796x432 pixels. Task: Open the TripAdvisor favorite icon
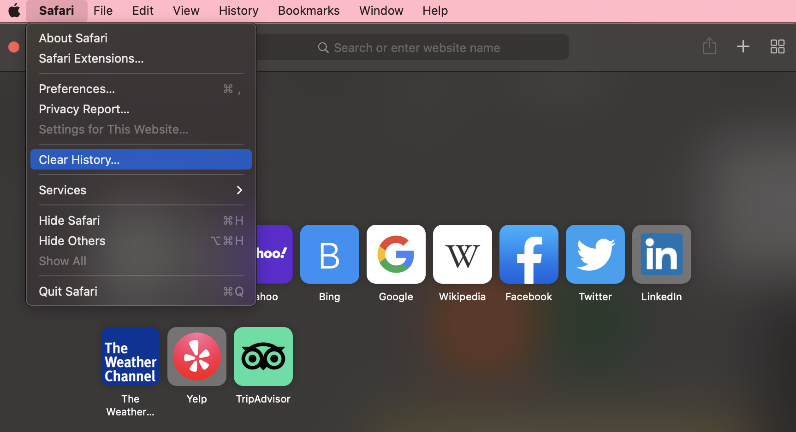point(263,356)
